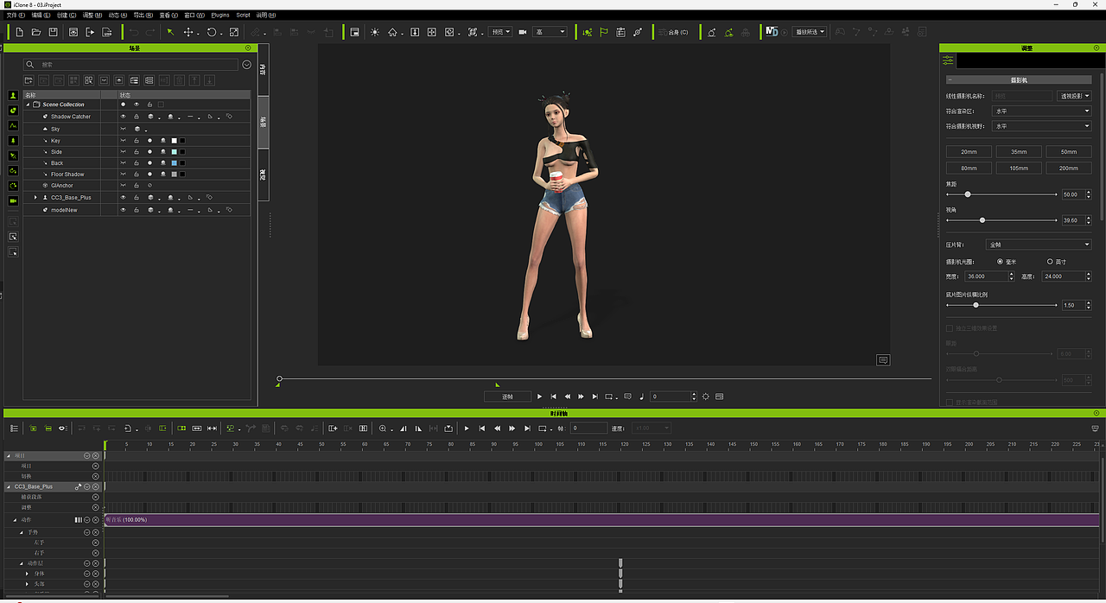
Task: Collapse the 动作 track in timeline
Action: (x=15, y=520)
